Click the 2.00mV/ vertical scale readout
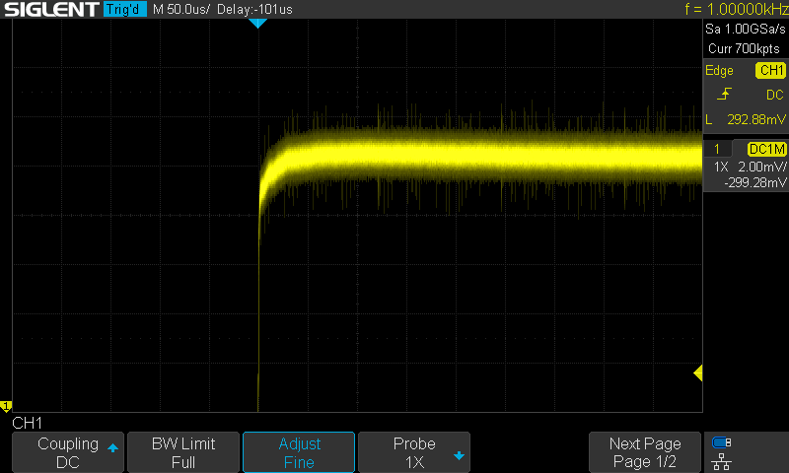This screenshot has width=789, height=473. [x=762, y=167]
